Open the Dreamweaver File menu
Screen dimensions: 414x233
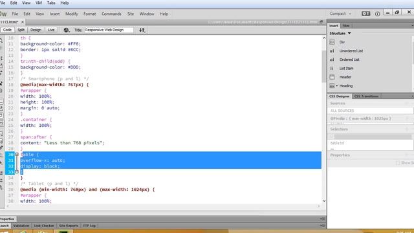pyautogui.click(x=15, y=14)
